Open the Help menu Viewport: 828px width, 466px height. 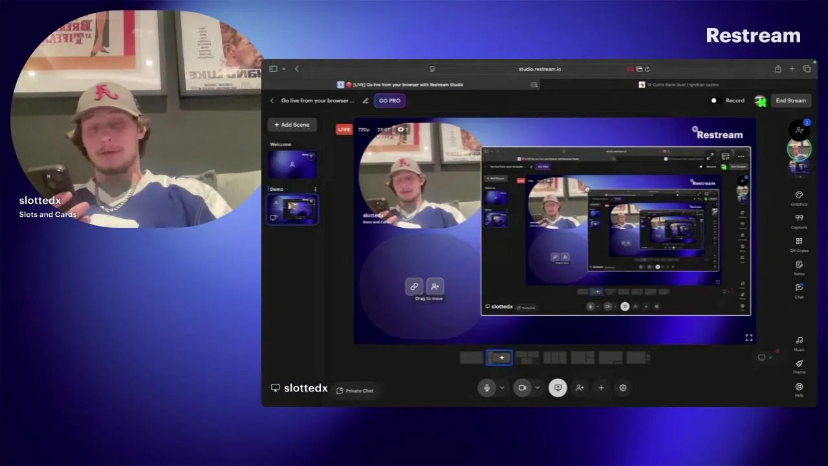(799, 390)
